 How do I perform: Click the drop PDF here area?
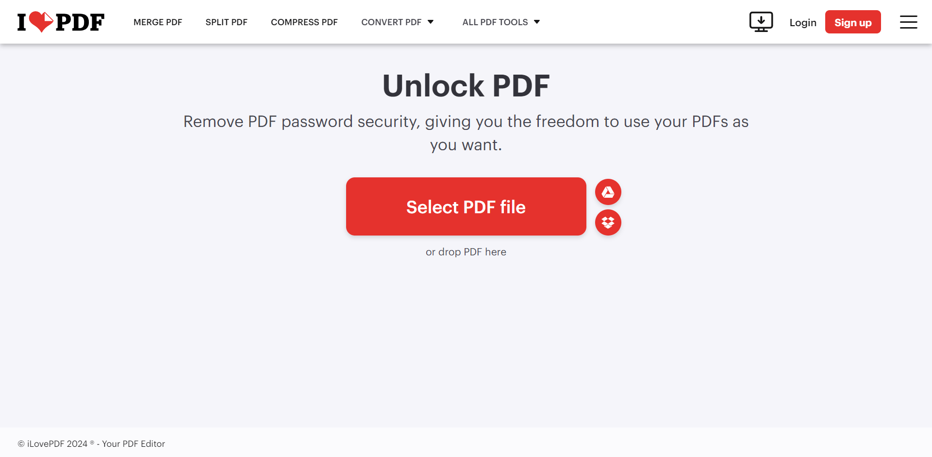pos(466,252)
